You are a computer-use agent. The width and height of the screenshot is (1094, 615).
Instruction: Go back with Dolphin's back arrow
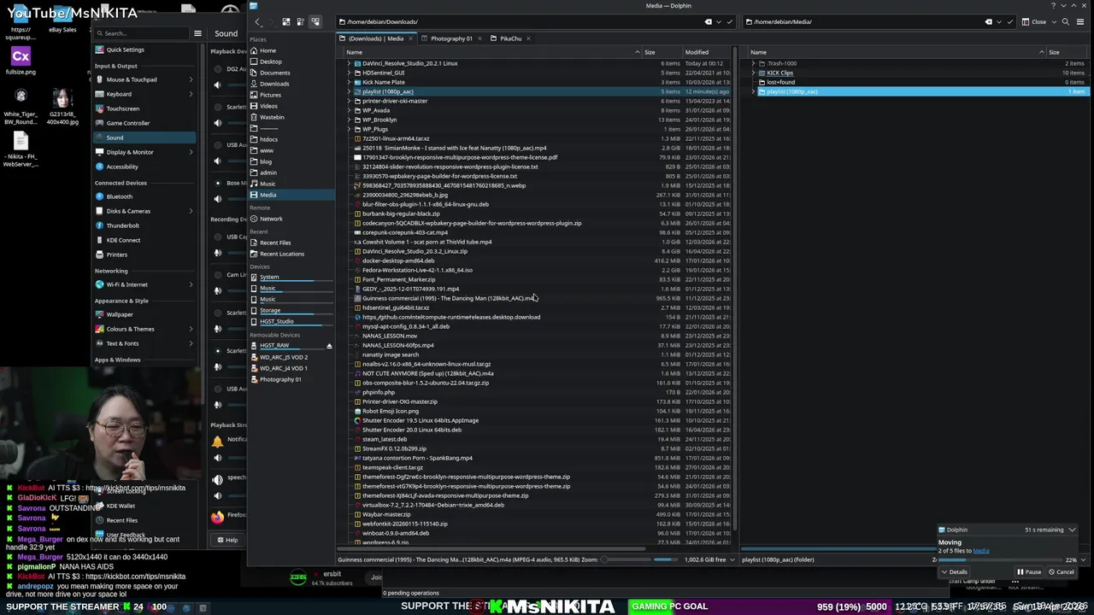(x=258, y=21)
